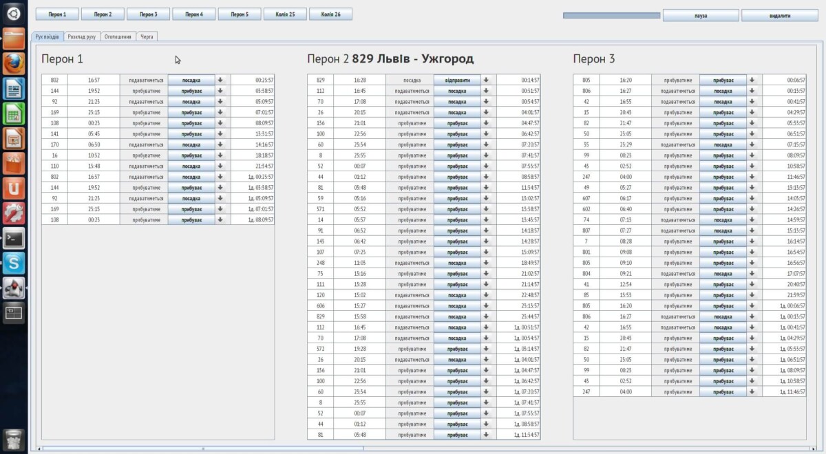The width and height of the screenshot is (826, 454).
Task: Click the arrow icon next to train 802 on Перон 1
Action: click(220, 79)
